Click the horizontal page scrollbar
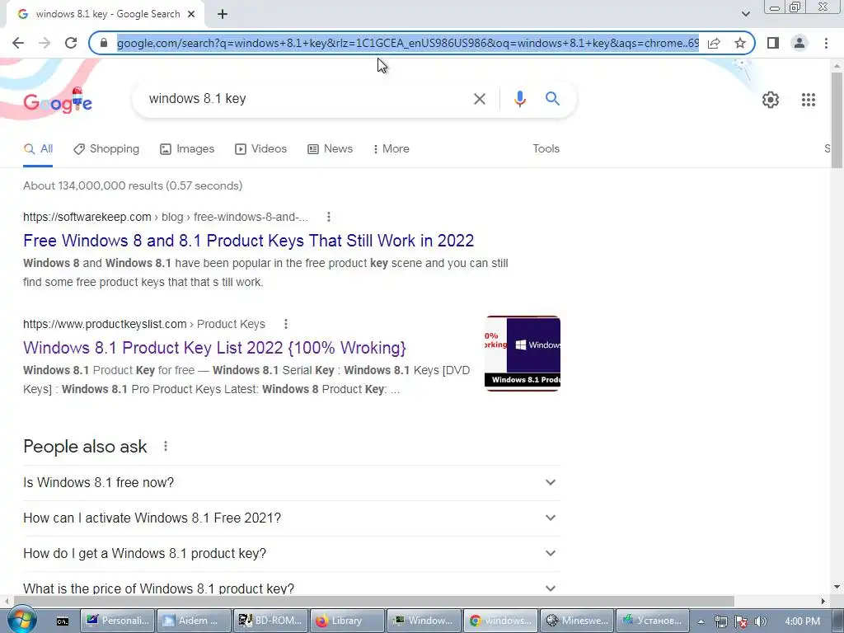 click(373, 601)
